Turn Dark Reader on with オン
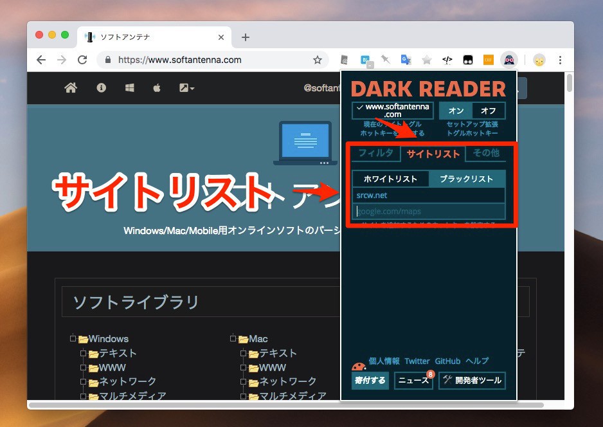 [456, 111]
